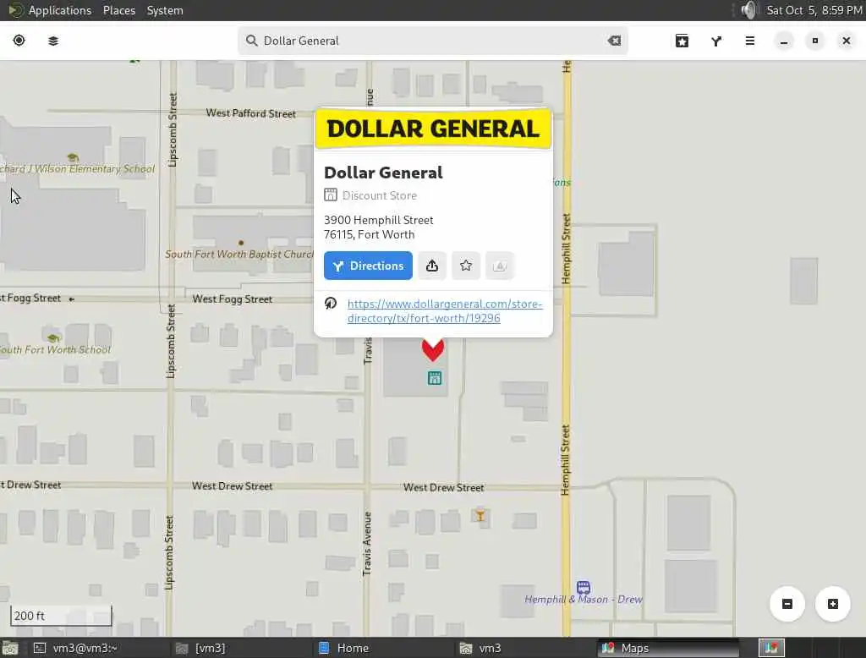Click the Richard J Wilson Elementary School icon
Image resolution: width=866 pixels, height=658 pixels.
click(73, 157)
